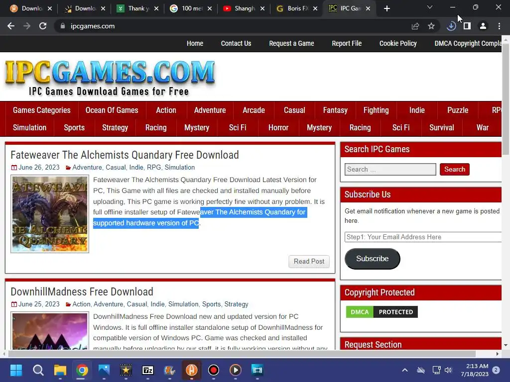
Task: Click the Fateweaver game thumbnail
Action: [50, 214]
